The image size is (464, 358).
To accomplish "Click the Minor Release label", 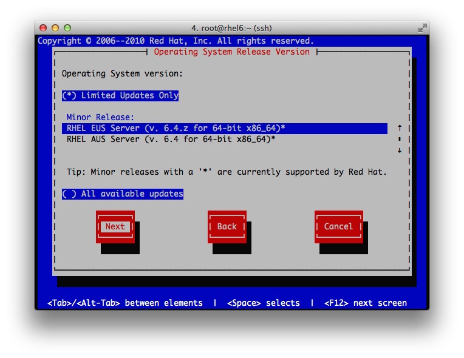I will (100, 117).
